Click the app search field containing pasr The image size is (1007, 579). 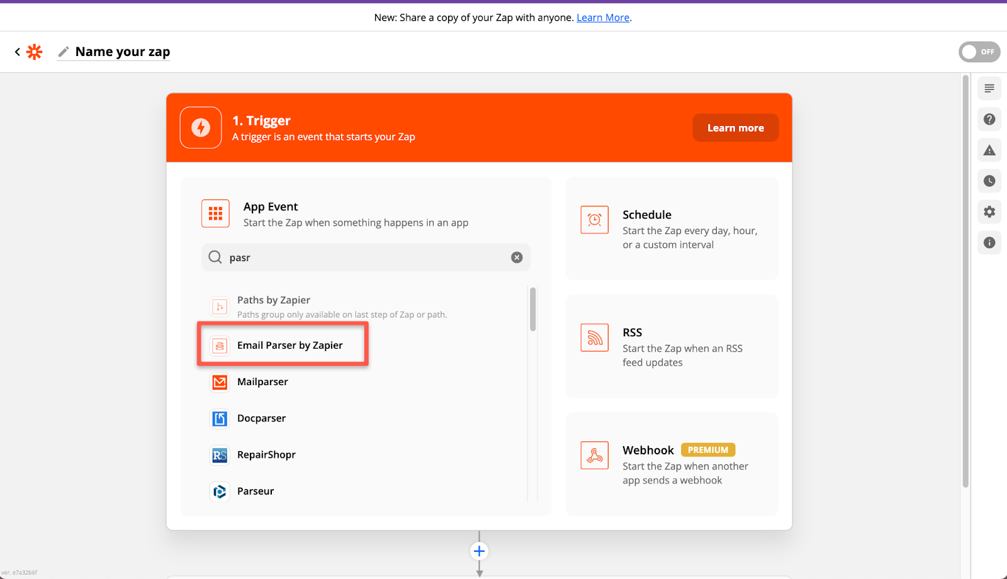pyautogui.click(x=366, y=257)
